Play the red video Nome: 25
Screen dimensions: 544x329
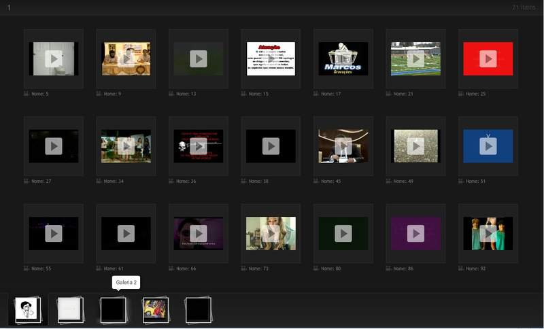click(x=488, y=59)
